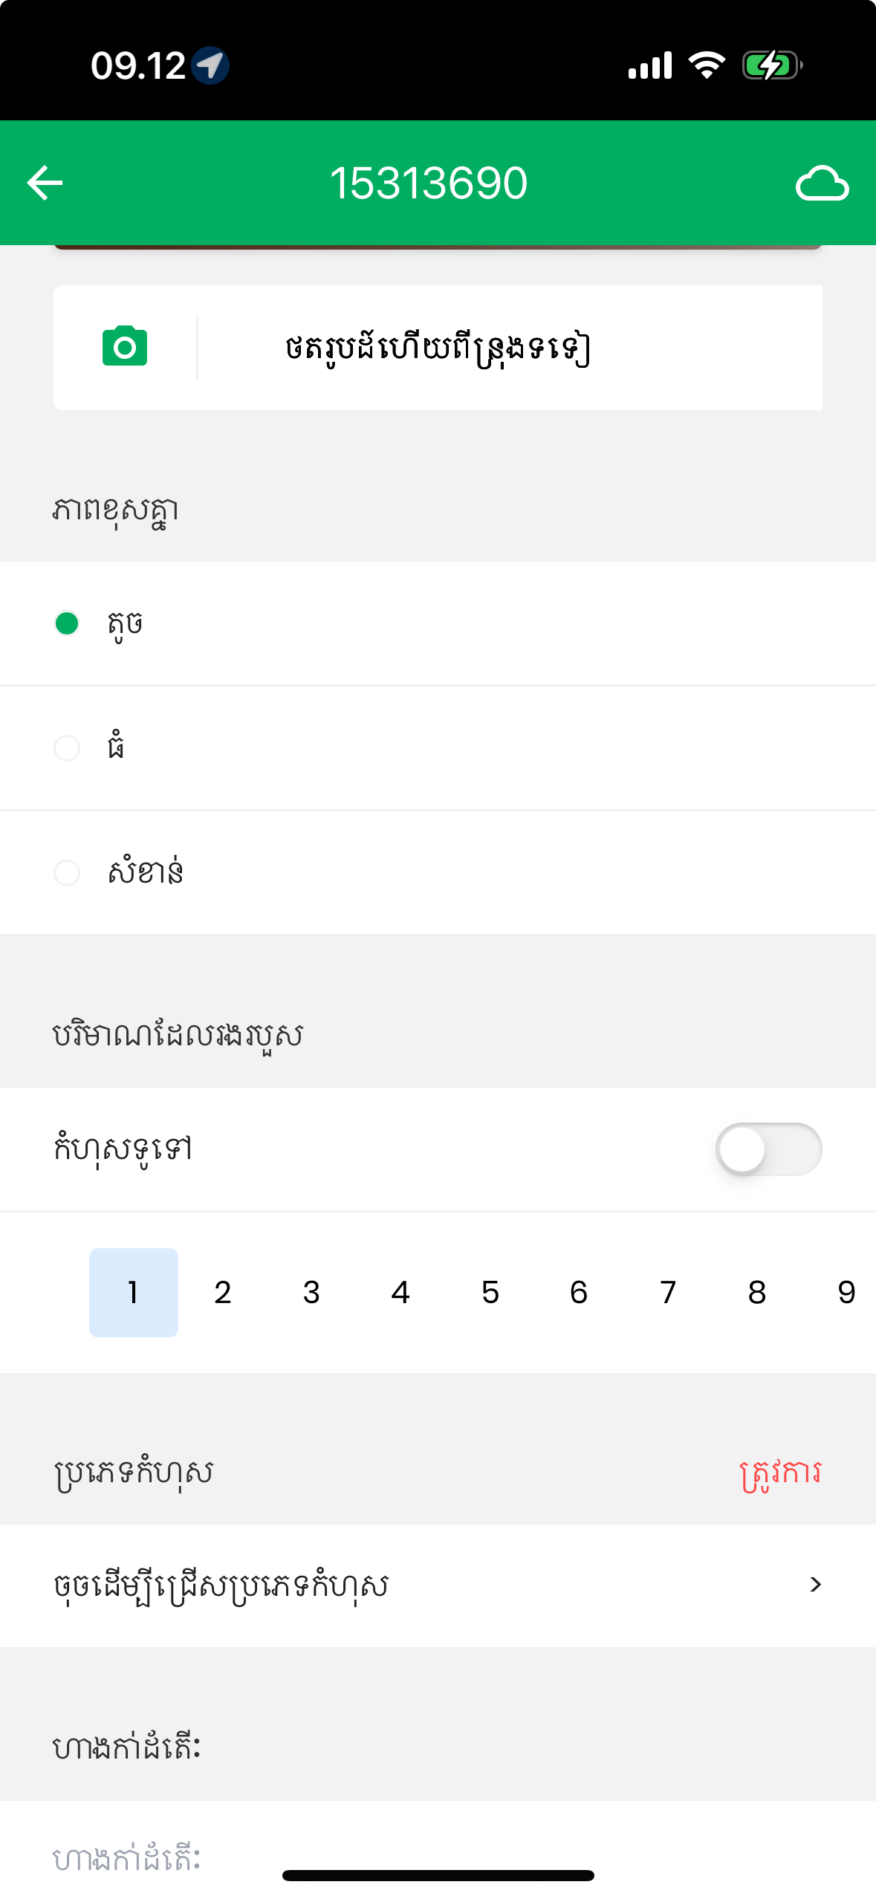The height and width of the screenshot is (1899, 876).
Task: Choose quantity 3 in number picker
Action: tap(312, 1293)
